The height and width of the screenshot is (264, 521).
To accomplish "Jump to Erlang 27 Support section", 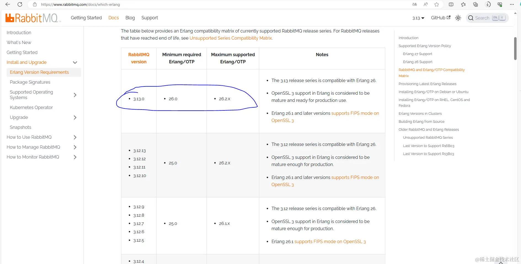I will click(418, 54).
